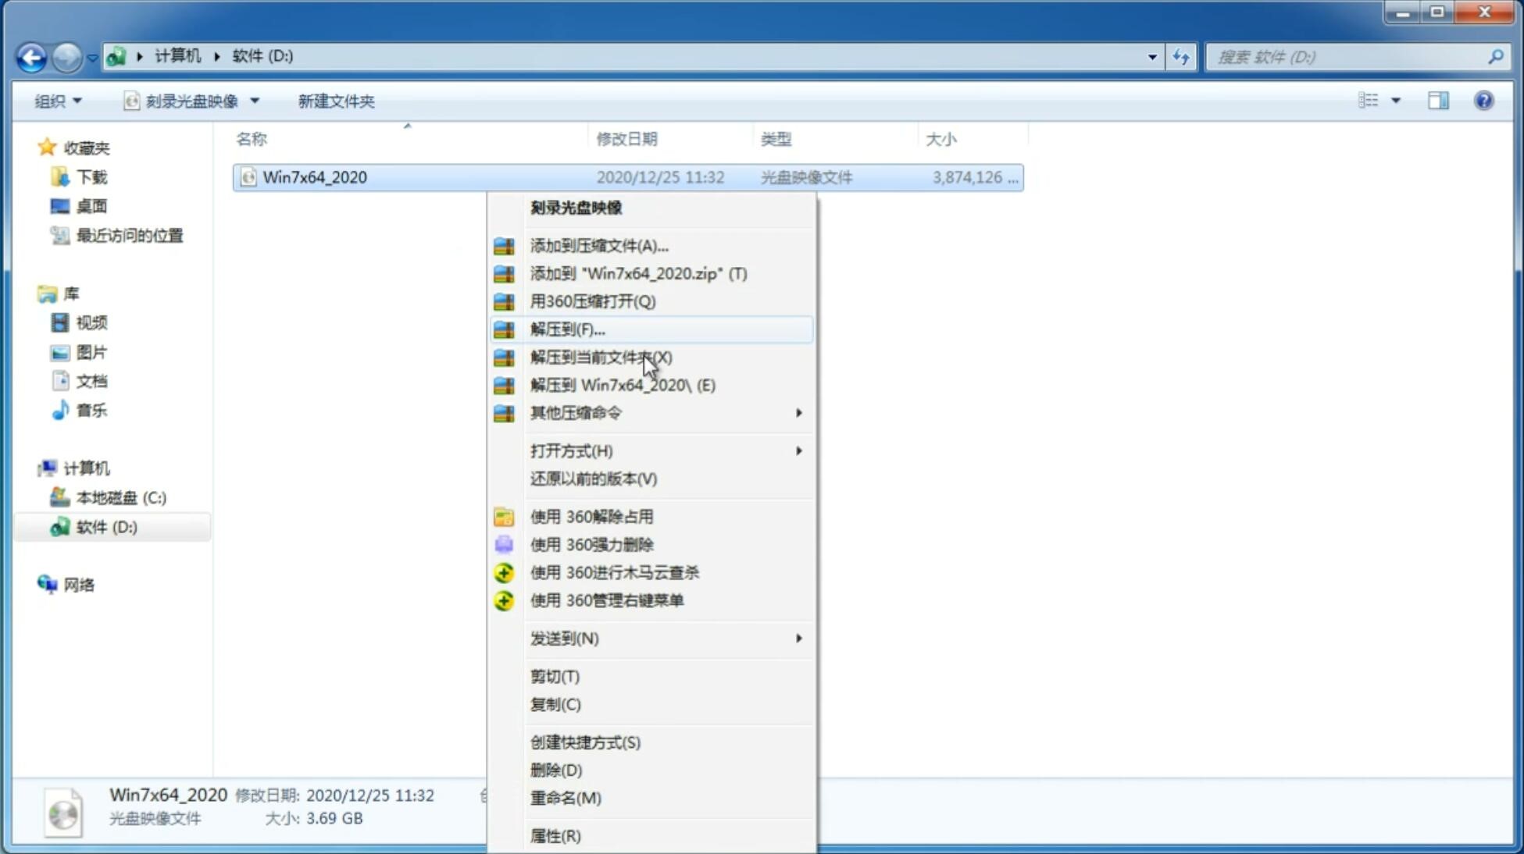Click 使用360进行木马云查杀 icon

click(502, 572)
